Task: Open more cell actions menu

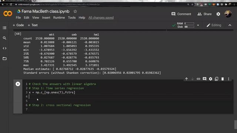Action: coord(228,79)
